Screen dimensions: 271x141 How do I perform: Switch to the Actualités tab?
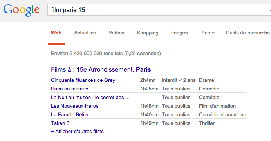[85, 33]
